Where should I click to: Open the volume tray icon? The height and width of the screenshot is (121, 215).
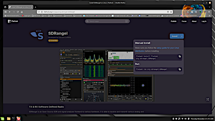[186, 119]
